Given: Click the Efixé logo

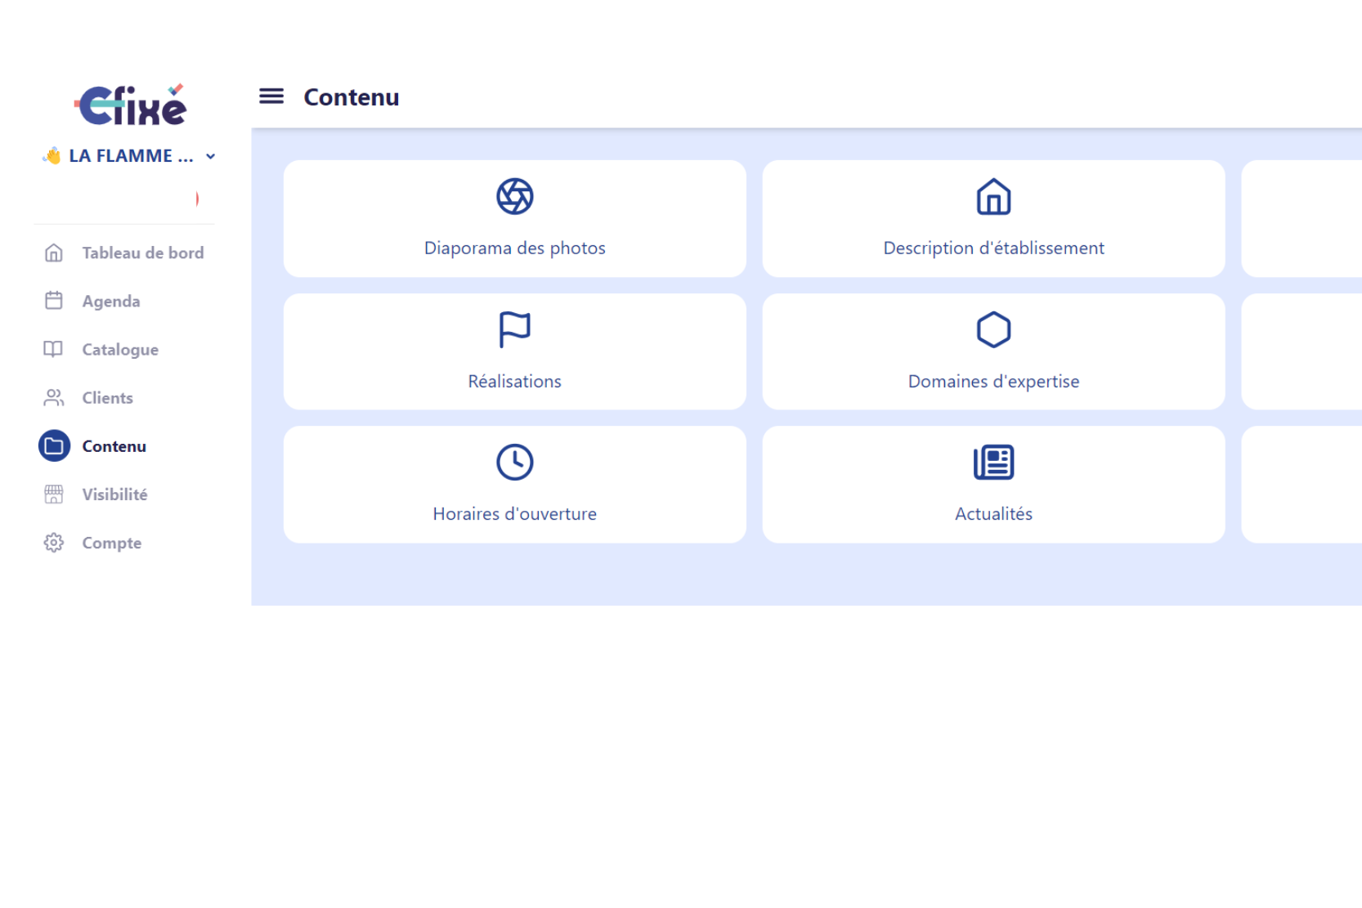Looking at the screenshot, I should [131, 105].
